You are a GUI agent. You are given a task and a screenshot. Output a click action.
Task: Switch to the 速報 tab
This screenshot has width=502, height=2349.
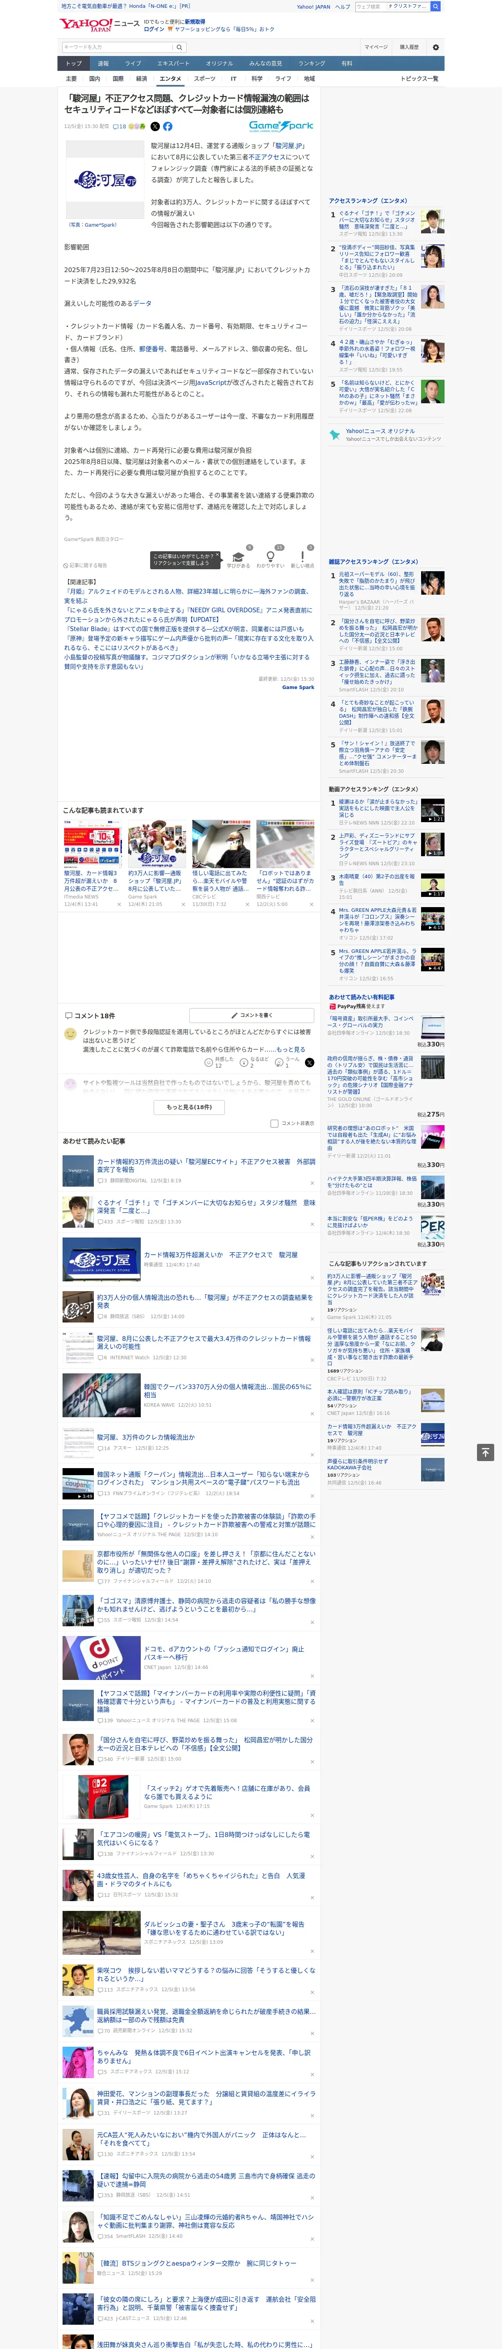103,64
